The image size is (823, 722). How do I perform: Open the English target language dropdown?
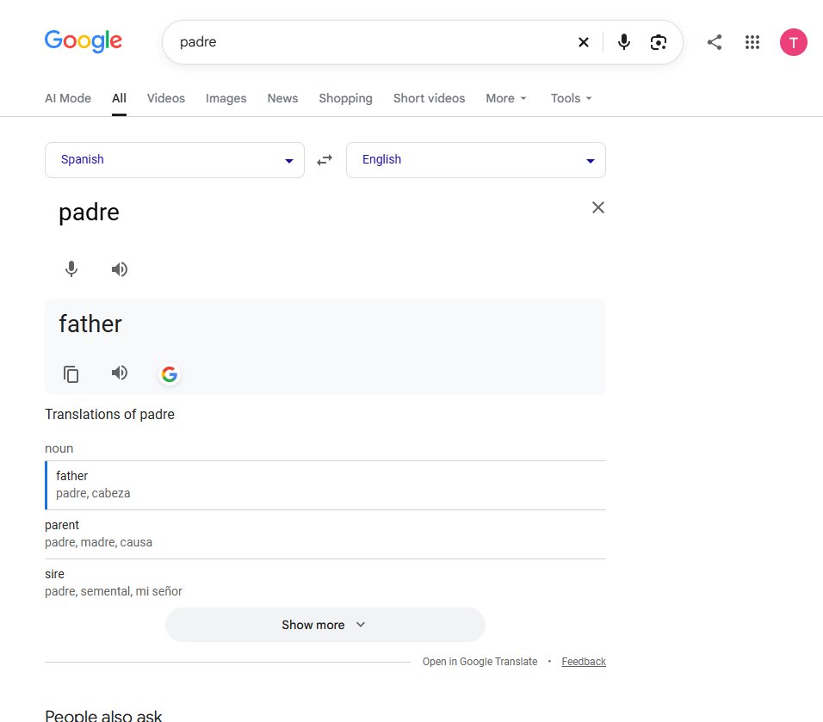click(476, 160)
